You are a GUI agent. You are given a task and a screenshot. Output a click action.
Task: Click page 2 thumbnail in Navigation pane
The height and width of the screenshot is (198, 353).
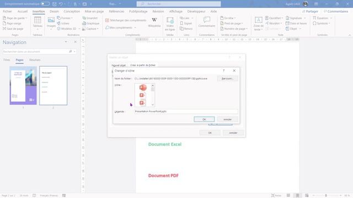(x=53, y=86)
